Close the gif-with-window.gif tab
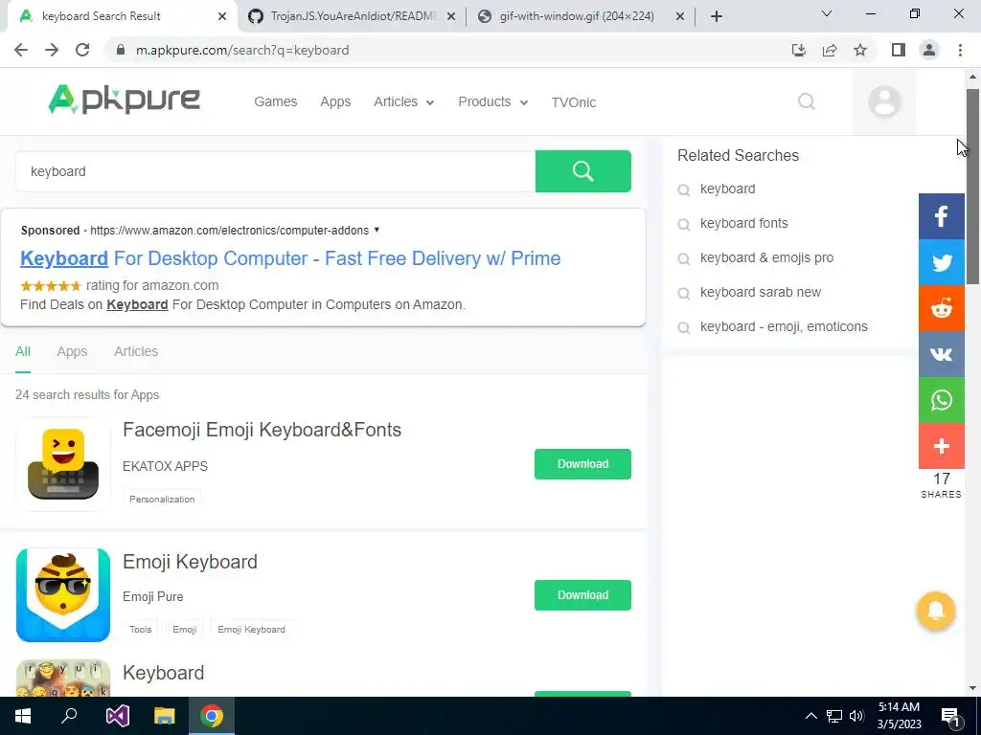Screen dimensions: 981x735 coord(680,16)
